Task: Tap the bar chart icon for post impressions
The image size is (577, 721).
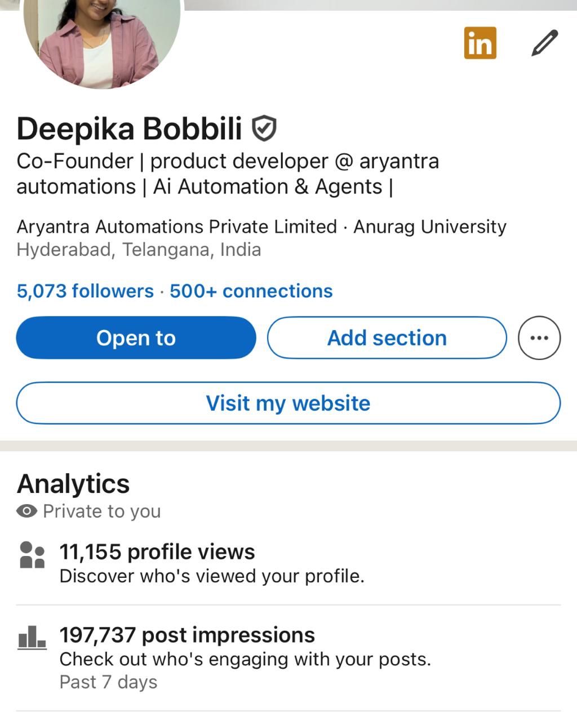Action: 32,638
